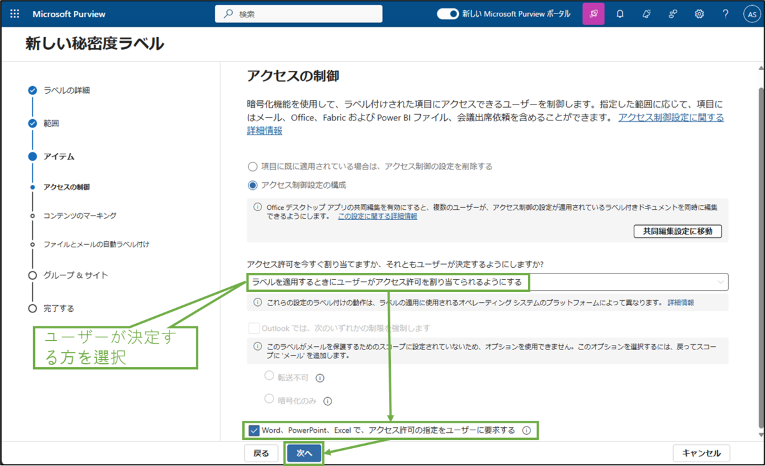Click the info icon in the platform behavior note
Viewport: 765px width, 466px height.
click(258, 303)
